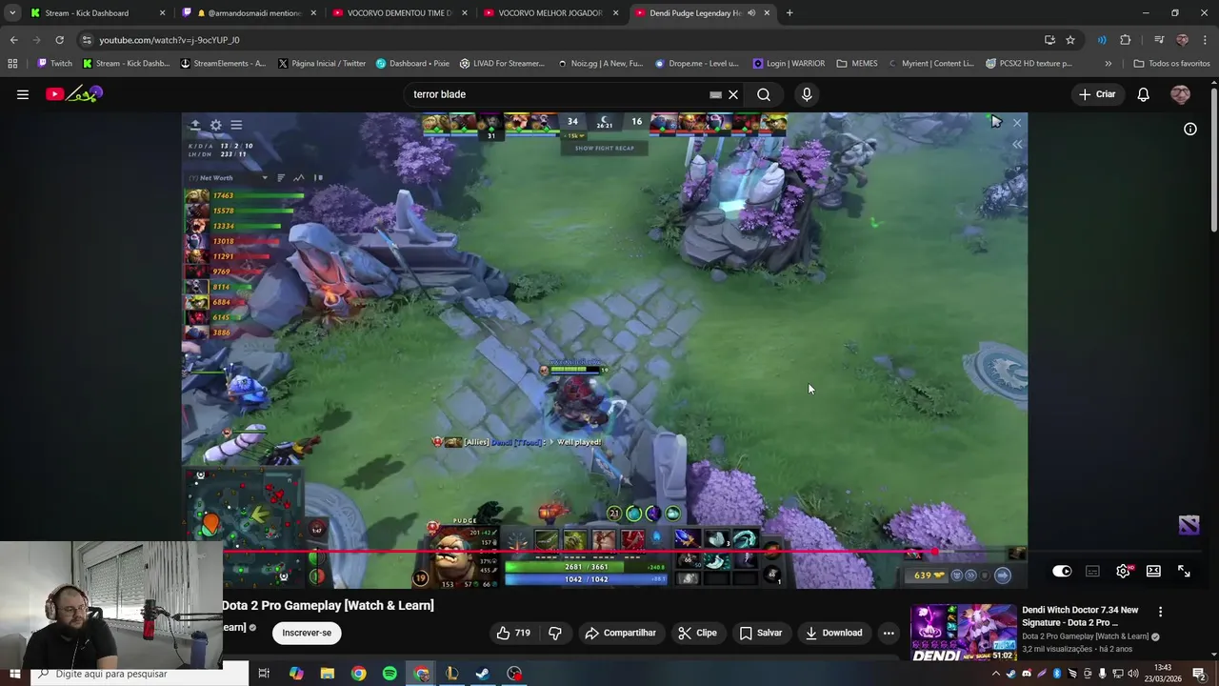1219x686 pixels.
Task: Open options for Dendi Witch Doctor video
Action: (x=1160, y=612)
